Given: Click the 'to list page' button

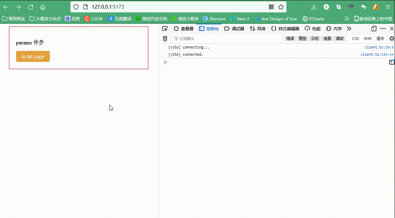Looking at the screenshot, I should tap(33, 56).
